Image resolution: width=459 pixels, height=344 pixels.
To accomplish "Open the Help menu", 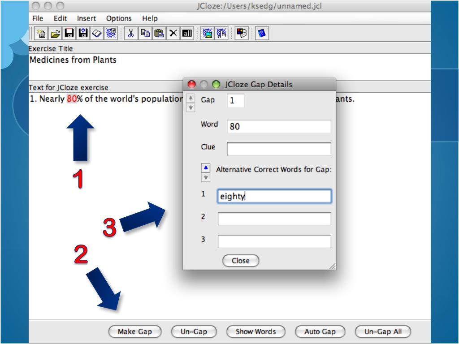I will point(150,18).
